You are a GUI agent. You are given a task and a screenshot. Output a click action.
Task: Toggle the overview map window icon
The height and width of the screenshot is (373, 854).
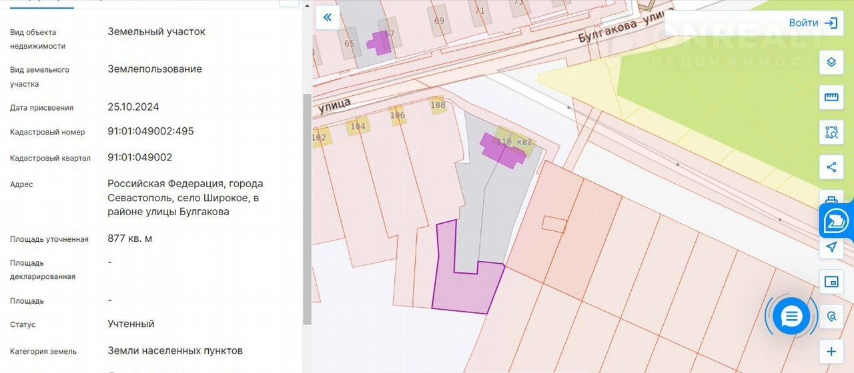tap(831, 282)
